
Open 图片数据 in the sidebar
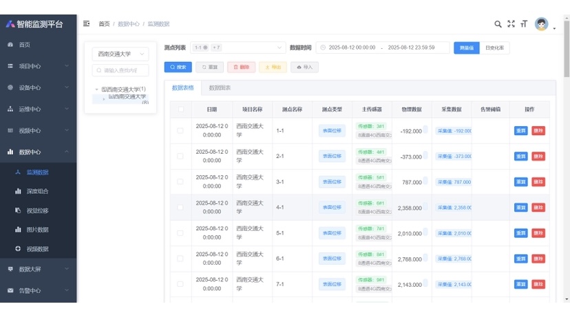(x=37, y=230)
